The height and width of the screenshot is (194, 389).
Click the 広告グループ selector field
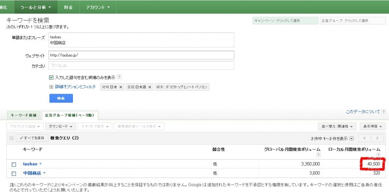(x=353, y=21)
